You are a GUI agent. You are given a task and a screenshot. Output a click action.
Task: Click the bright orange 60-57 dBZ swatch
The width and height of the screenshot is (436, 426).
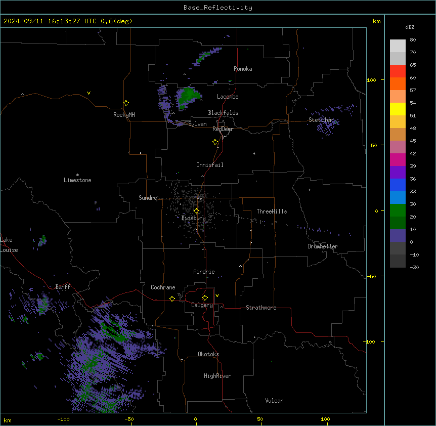tap(398, 83)
